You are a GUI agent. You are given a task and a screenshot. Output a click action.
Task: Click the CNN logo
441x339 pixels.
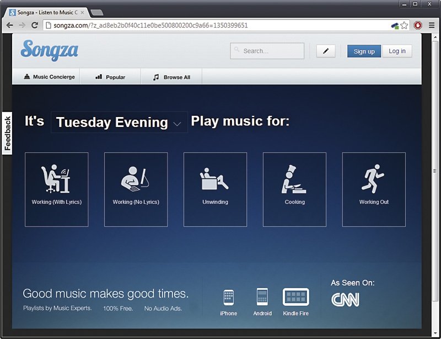[x=345, y=300]
